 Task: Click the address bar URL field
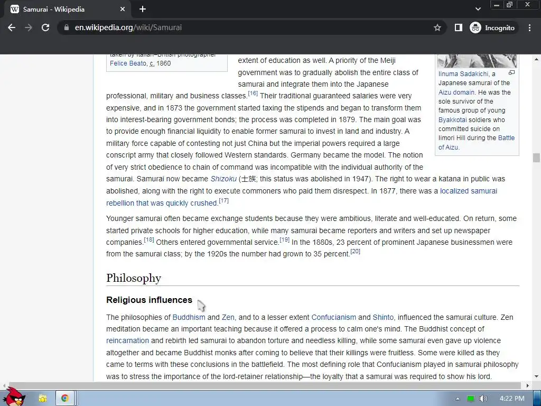pos(252,27)
